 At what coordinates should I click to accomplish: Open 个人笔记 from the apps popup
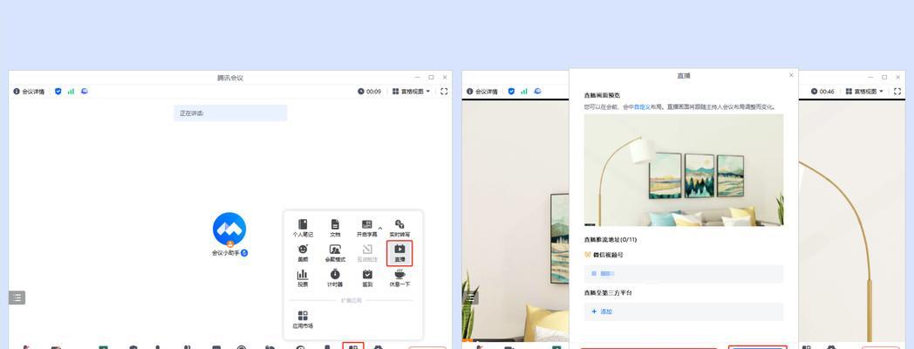[303, 229]
